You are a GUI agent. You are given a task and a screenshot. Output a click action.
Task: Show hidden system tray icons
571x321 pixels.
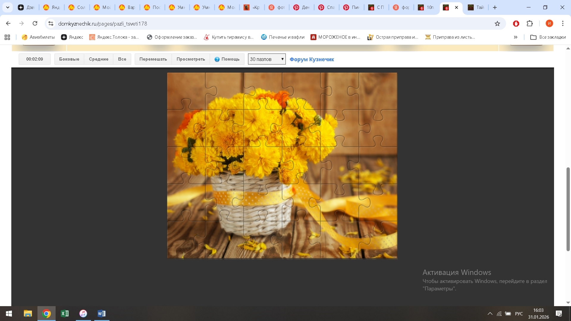tap(490, 314)
